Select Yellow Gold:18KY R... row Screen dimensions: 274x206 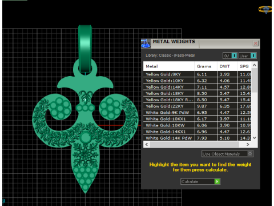197,100
